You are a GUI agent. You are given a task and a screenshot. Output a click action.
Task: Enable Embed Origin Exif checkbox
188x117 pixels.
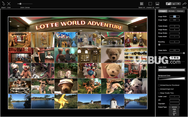[x=159, y=89]
